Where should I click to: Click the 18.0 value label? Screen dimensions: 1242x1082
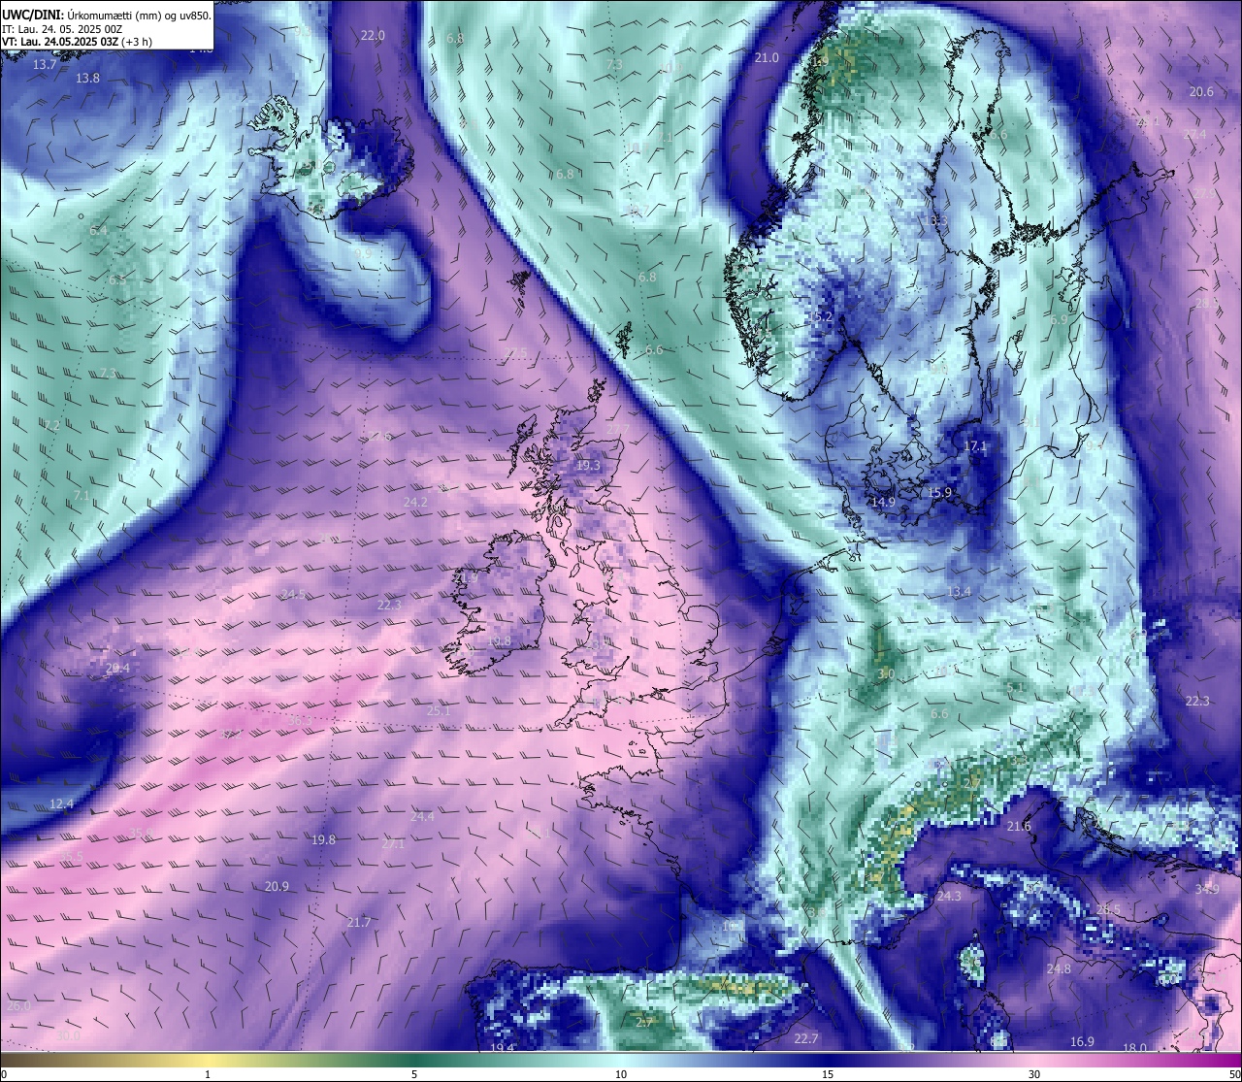(1134, 1048)
